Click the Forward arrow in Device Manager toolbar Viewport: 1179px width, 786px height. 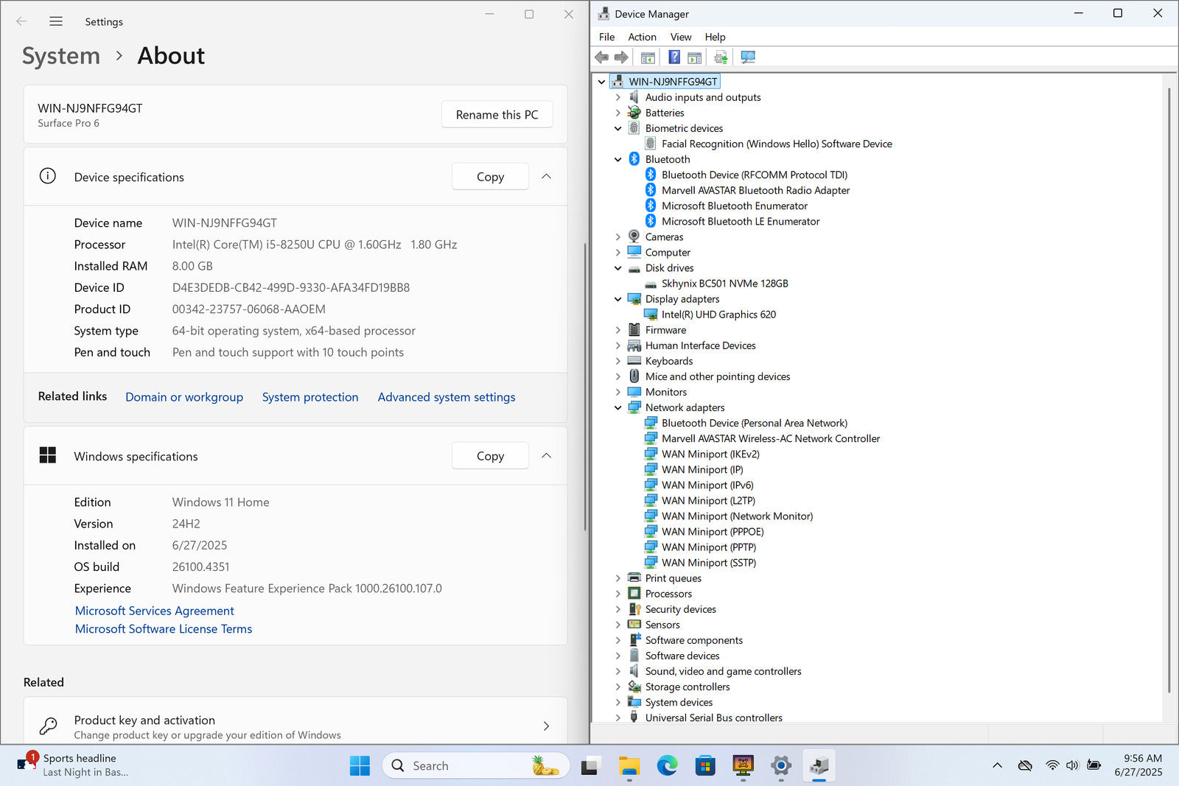coord(621,57)
